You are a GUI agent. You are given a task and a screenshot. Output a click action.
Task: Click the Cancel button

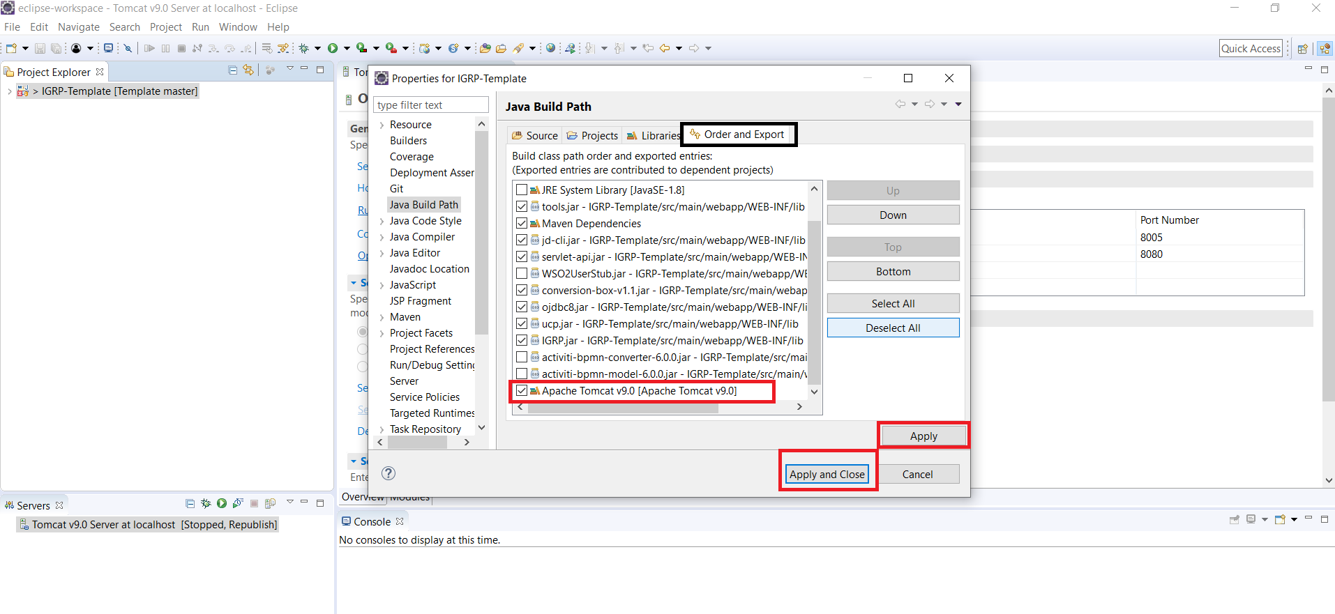[x=917, y=474]
